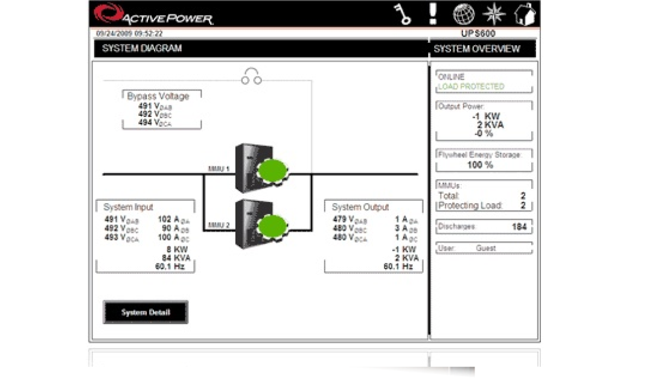The height and width of the screenshot is (386, 652).
Task: Click the User Guest field
Action: 484,248
